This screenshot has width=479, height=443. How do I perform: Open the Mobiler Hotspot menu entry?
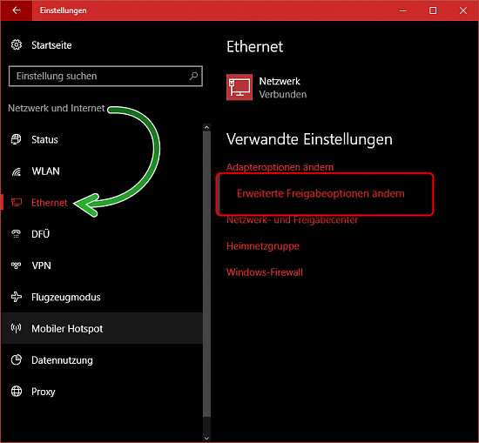point(103,328)
